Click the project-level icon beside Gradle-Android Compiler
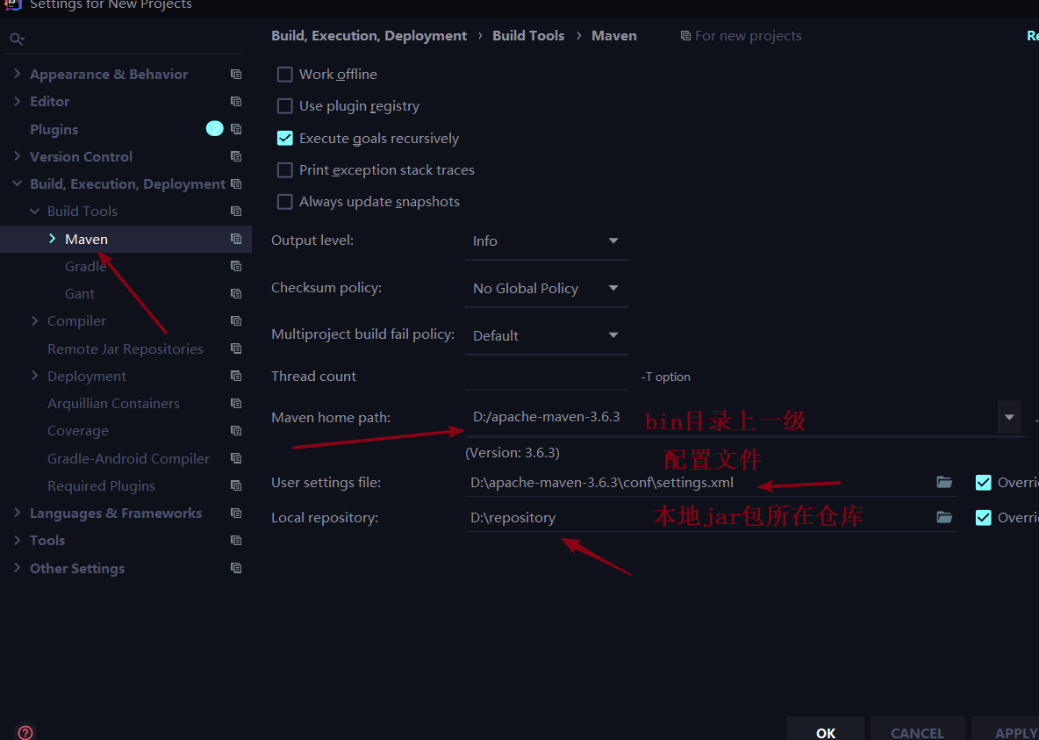Screen dimensions: 1039x740 coord(236,458)
